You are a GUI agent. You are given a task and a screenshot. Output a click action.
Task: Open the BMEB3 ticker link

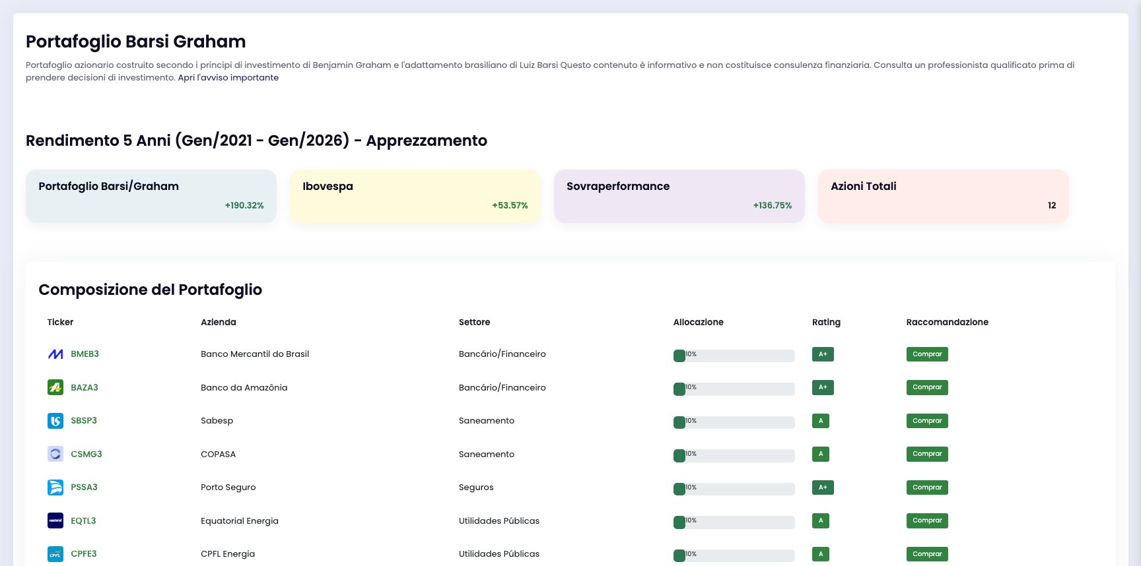point(85,354)
